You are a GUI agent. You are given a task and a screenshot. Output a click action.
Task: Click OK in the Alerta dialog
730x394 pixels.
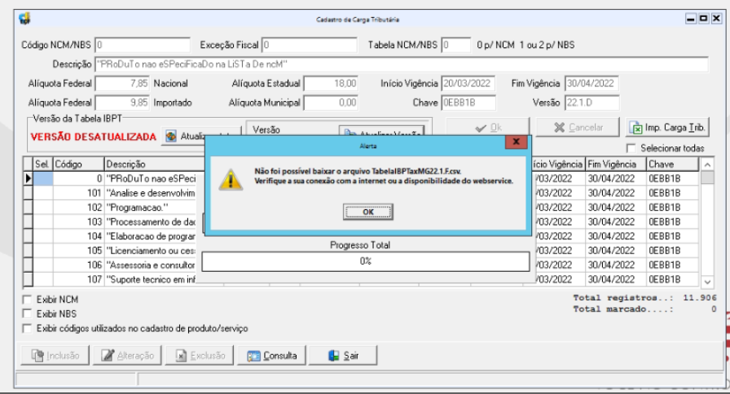point(367,212)
